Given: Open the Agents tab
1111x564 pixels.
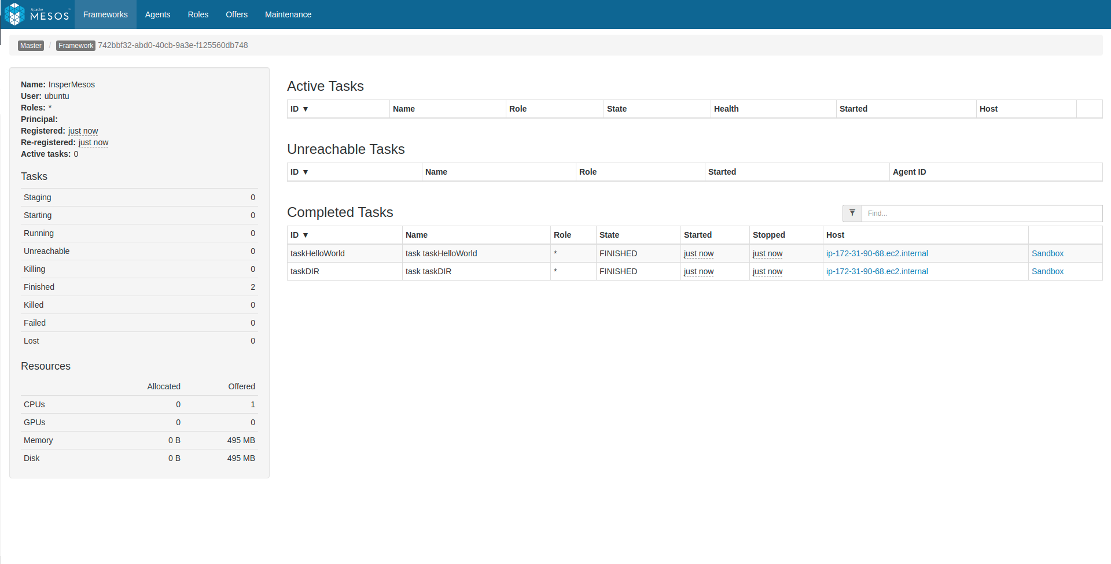Looking at the screenshot, I should pos(157,14).
